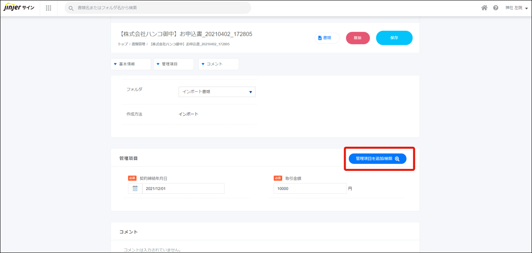Screen dimensions: 532x253
Task: Click the 書類 document button
Action: 327,38
